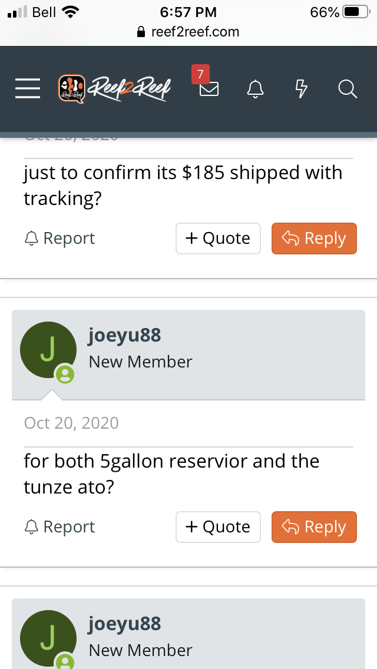
Task: Open the hamburger navigation menu
Action: pyautogui.click(x=28, y=89)
